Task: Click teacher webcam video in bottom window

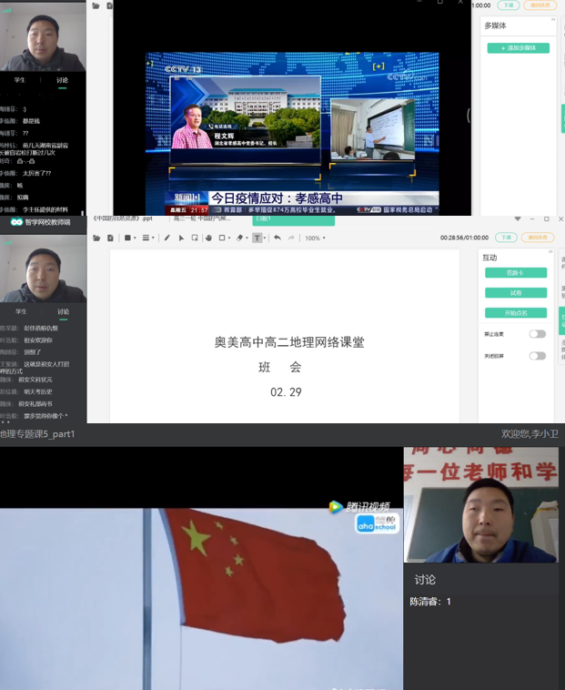Action: tap(481, 504)
